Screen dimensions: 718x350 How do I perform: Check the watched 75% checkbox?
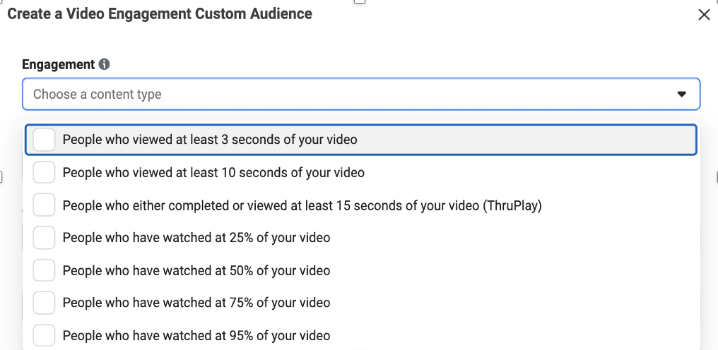(44, 303)
